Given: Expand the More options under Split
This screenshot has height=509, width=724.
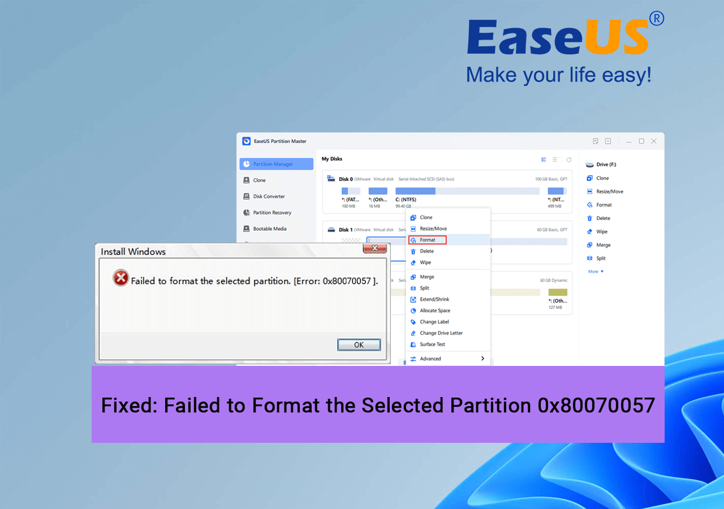Looking at the screenshot, I should point(594,271).
